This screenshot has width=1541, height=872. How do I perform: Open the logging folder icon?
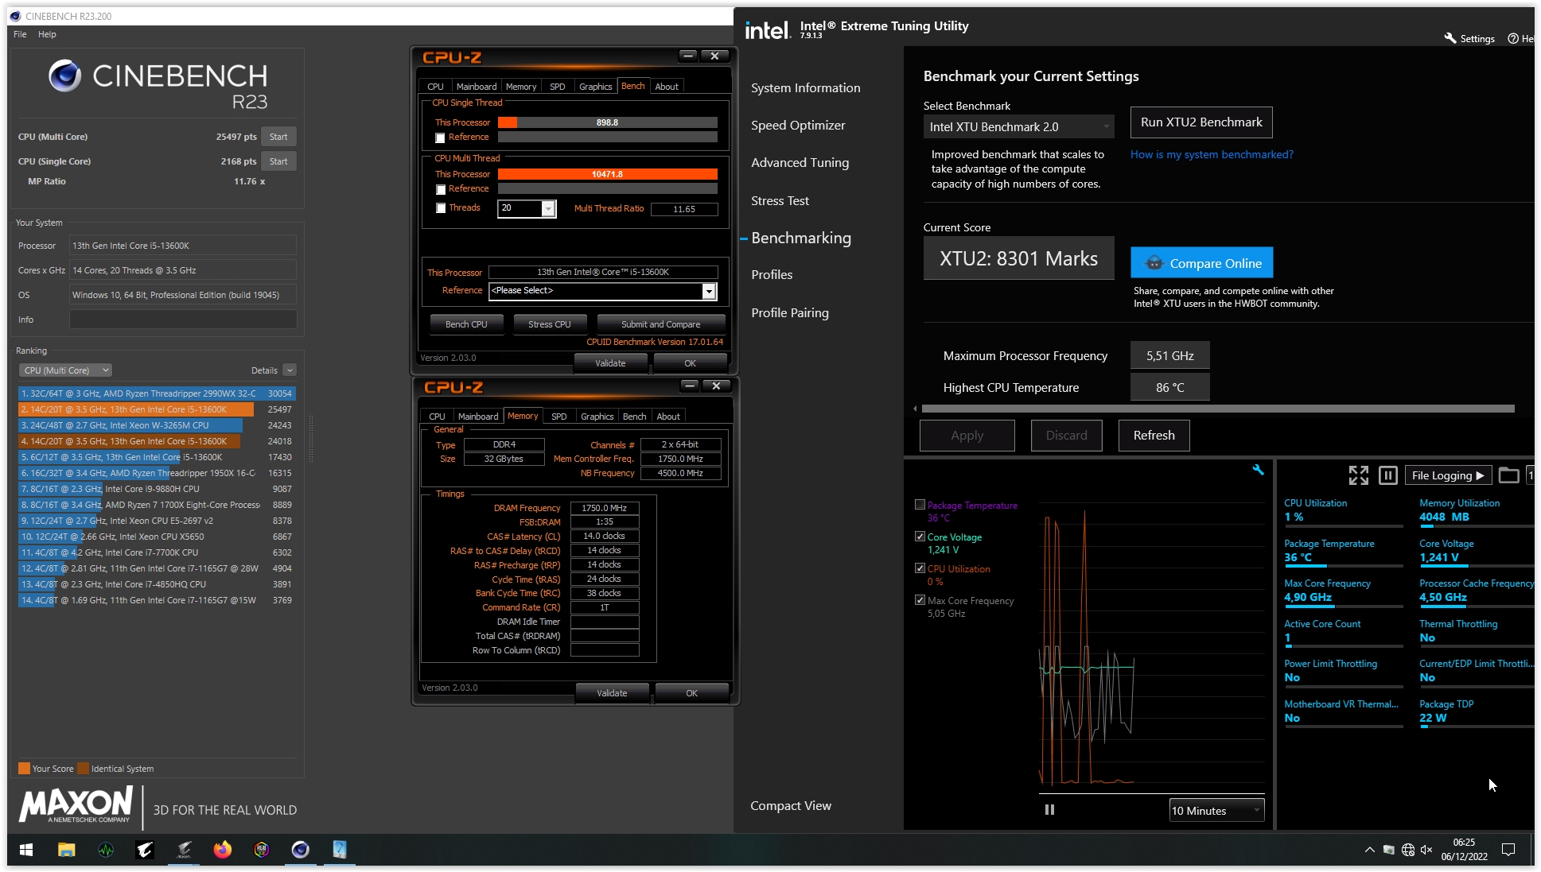1508,475
